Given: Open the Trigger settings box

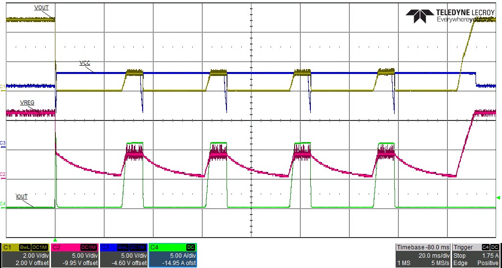Looking at the screenshot, I should [x=476, y=255].
